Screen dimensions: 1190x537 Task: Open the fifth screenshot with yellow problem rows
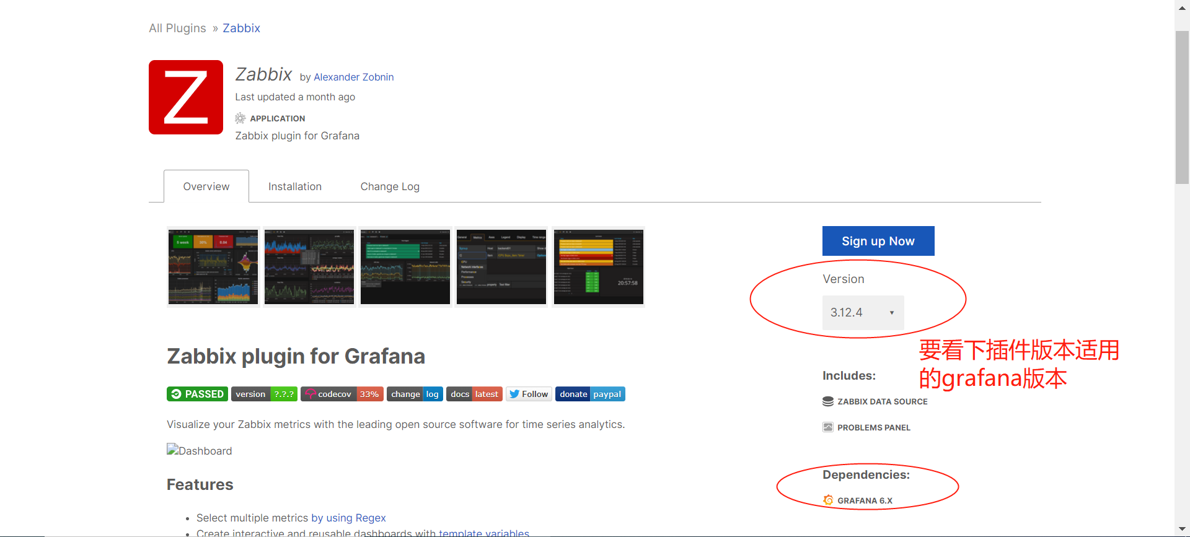[599, 267]
